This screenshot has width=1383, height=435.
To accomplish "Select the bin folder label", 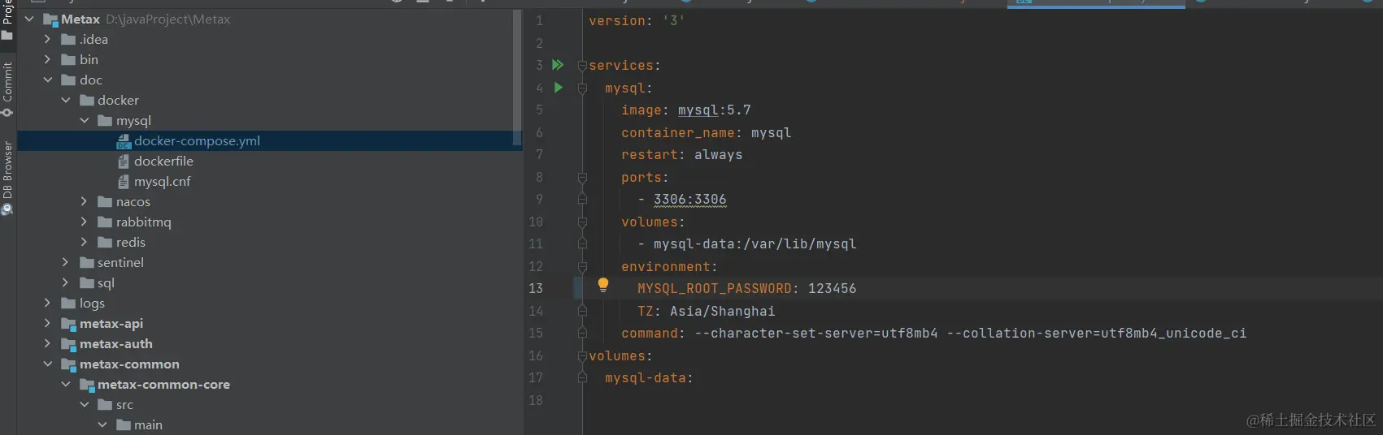I will (89, 60).
